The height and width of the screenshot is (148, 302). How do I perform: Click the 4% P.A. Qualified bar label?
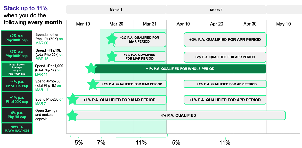click(178, 115)
